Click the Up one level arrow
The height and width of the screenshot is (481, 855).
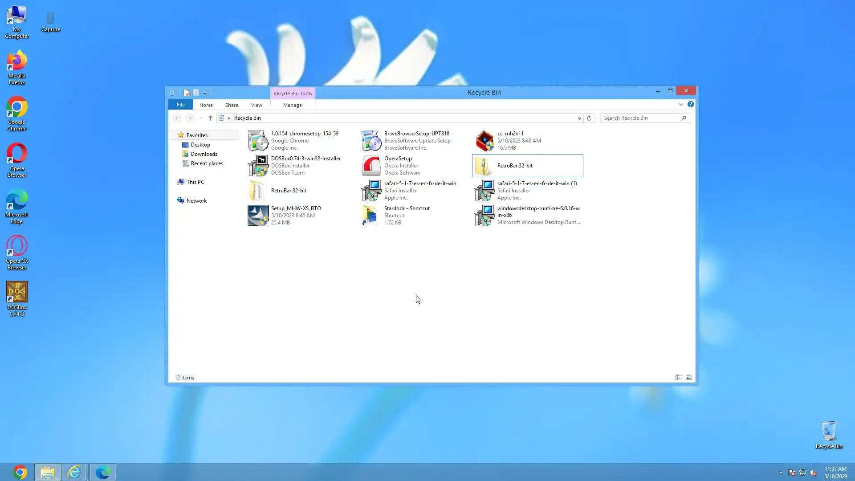click(210, 118)
